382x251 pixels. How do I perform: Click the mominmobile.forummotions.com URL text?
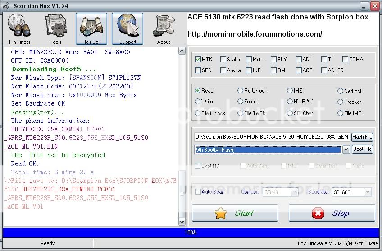[255, 34]
